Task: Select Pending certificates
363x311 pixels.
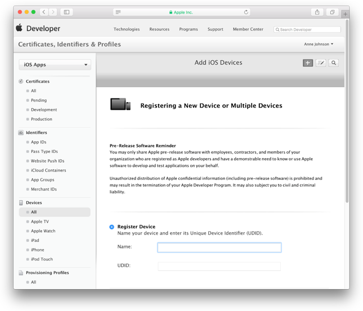Action: click(x=39, y=100)
